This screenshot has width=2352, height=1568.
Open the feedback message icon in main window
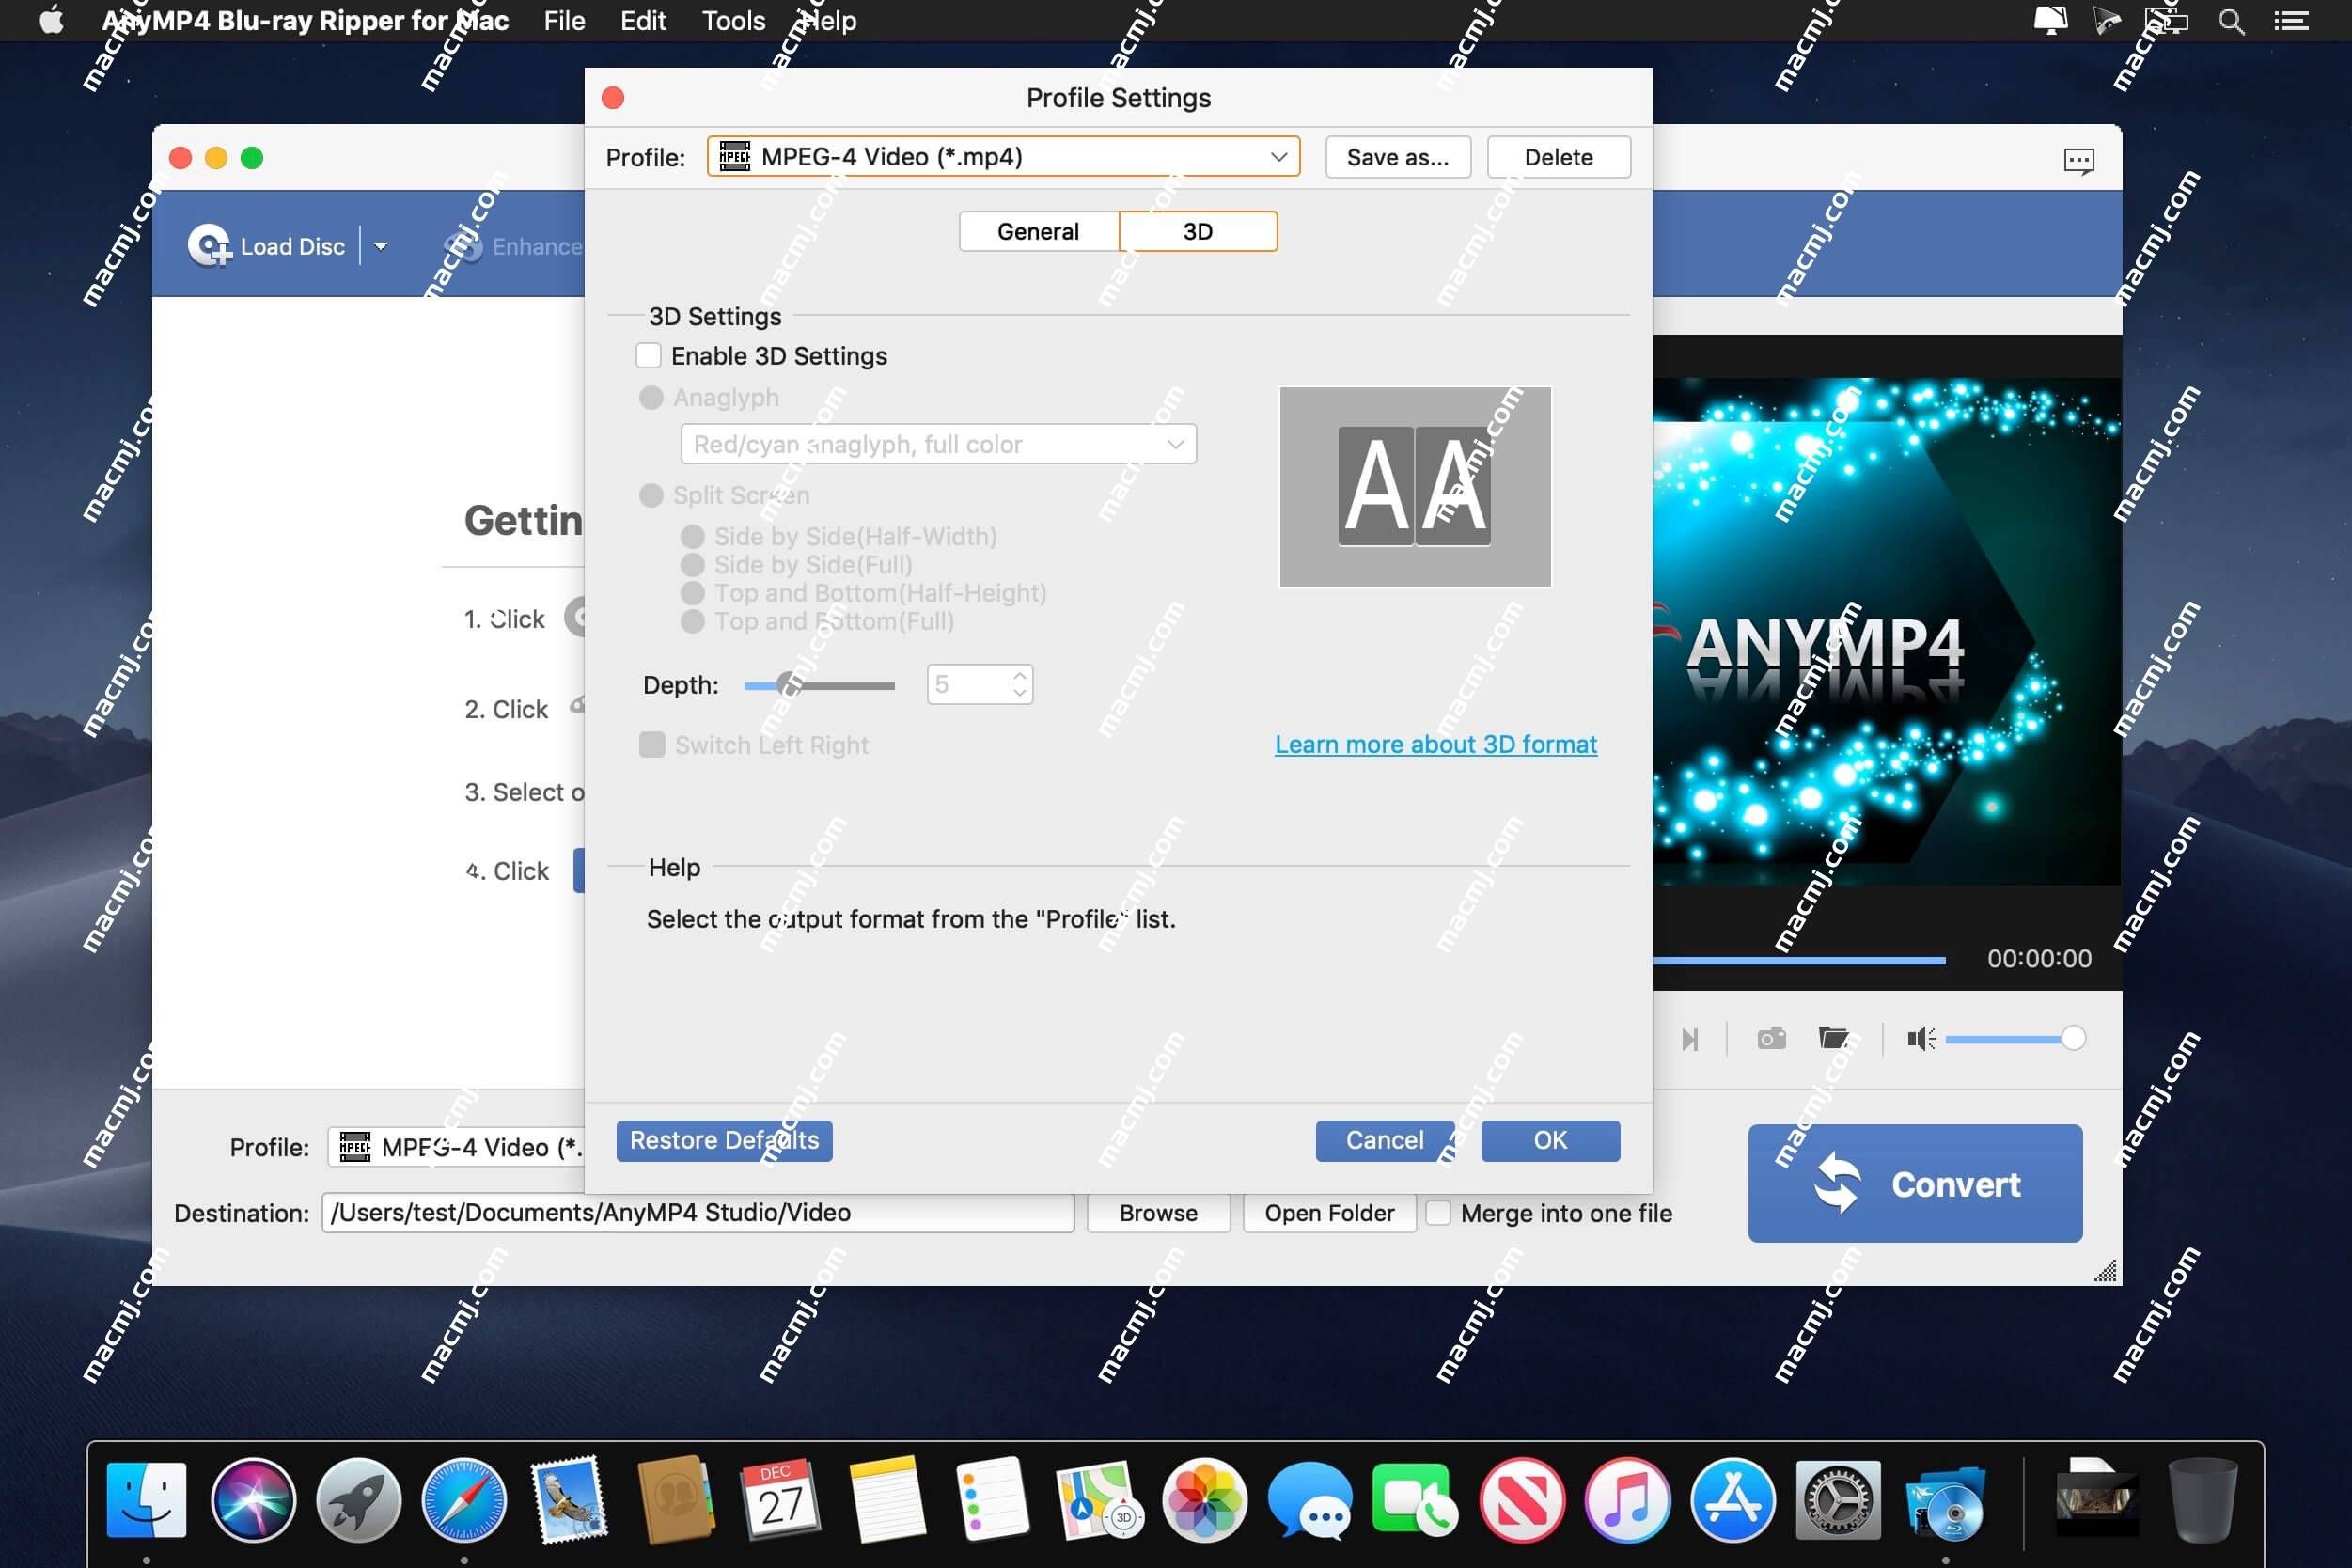click(2078, 160)
